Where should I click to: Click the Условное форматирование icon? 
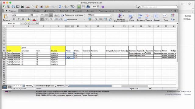point(120,16)
